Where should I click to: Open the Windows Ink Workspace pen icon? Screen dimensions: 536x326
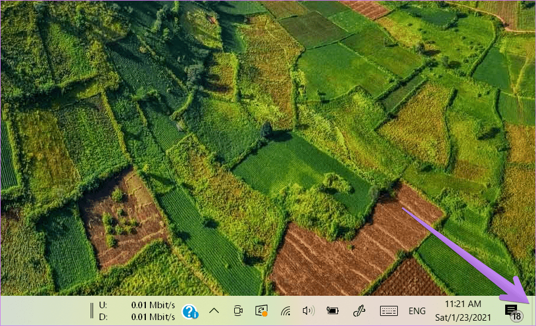pos(359,311)
